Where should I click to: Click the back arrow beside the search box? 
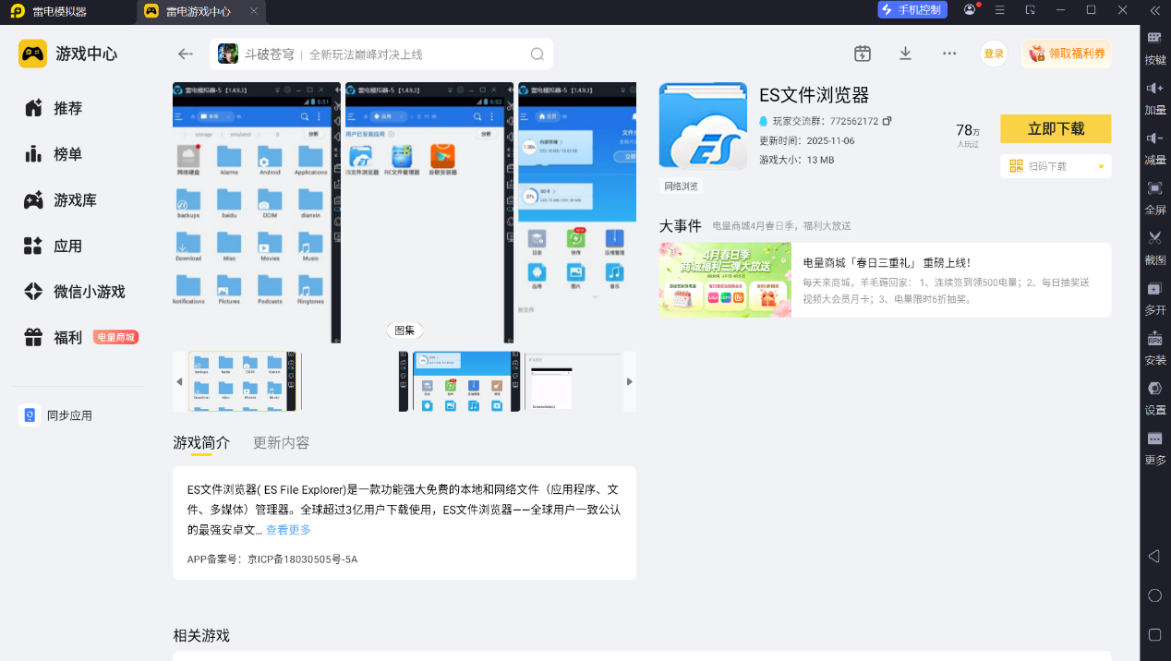tap(186, 54)
